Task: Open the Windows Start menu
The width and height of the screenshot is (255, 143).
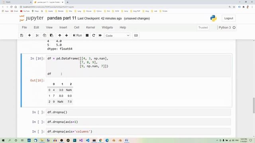Action: point(3,140)
